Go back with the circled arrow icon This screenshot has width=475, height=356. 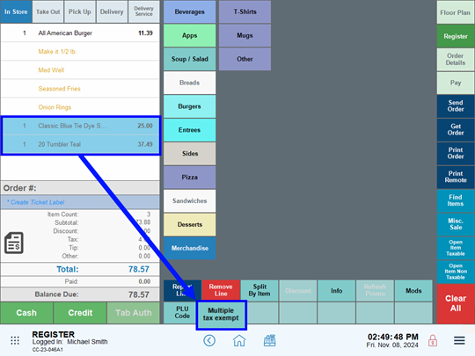point(209,340)
